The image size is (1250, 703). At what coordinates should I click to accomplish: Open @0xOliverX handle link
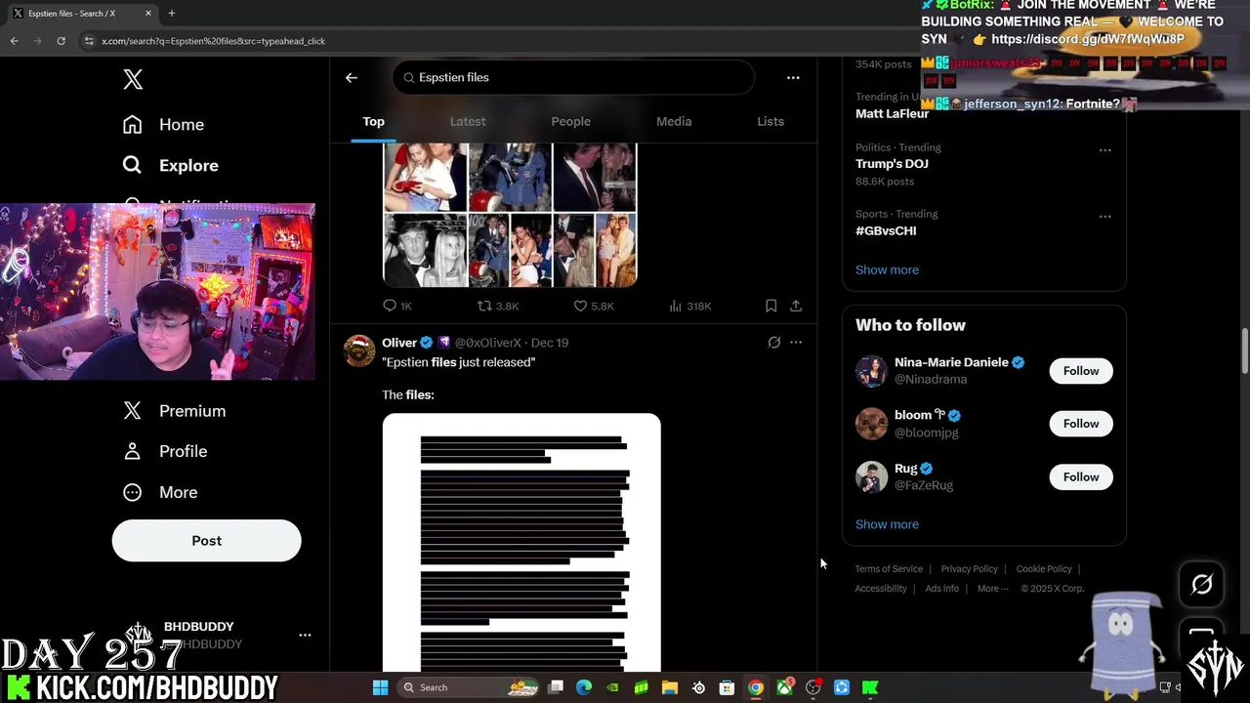(488, 343)
